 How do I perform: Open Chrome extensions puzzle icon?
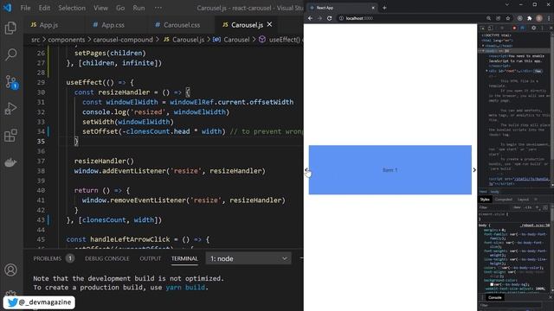529,18
